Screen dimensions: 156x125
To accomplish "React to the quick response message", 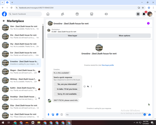I will pyautogui.click(x=85, y=86).
